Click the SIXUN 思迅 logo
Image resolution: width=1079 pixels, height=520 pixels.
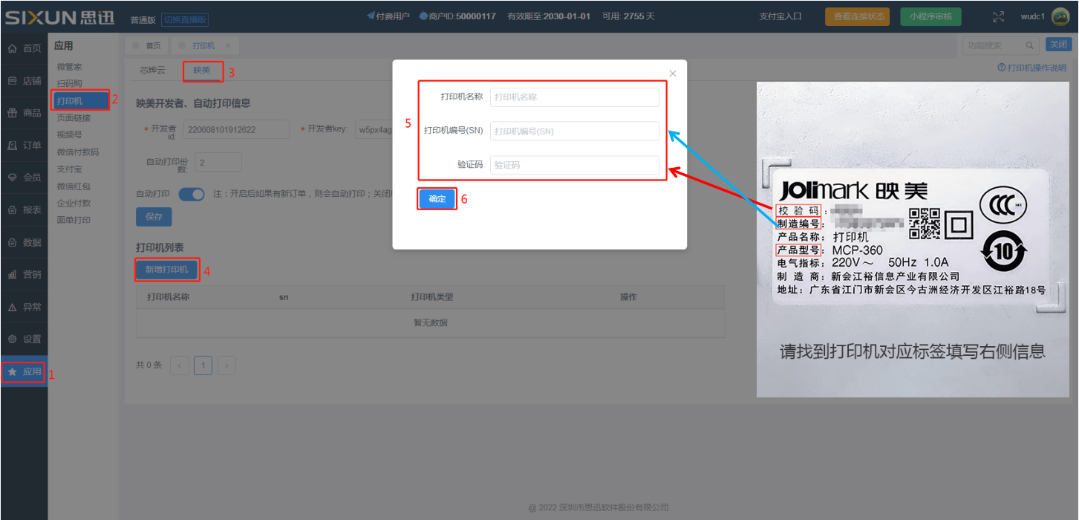tap(59, 17)
